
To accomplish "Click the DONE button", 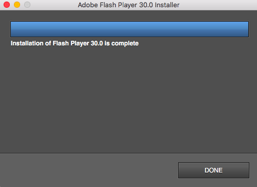I will (214, 170).
